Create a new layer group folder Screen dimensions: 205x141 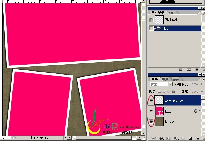[183, 138]
